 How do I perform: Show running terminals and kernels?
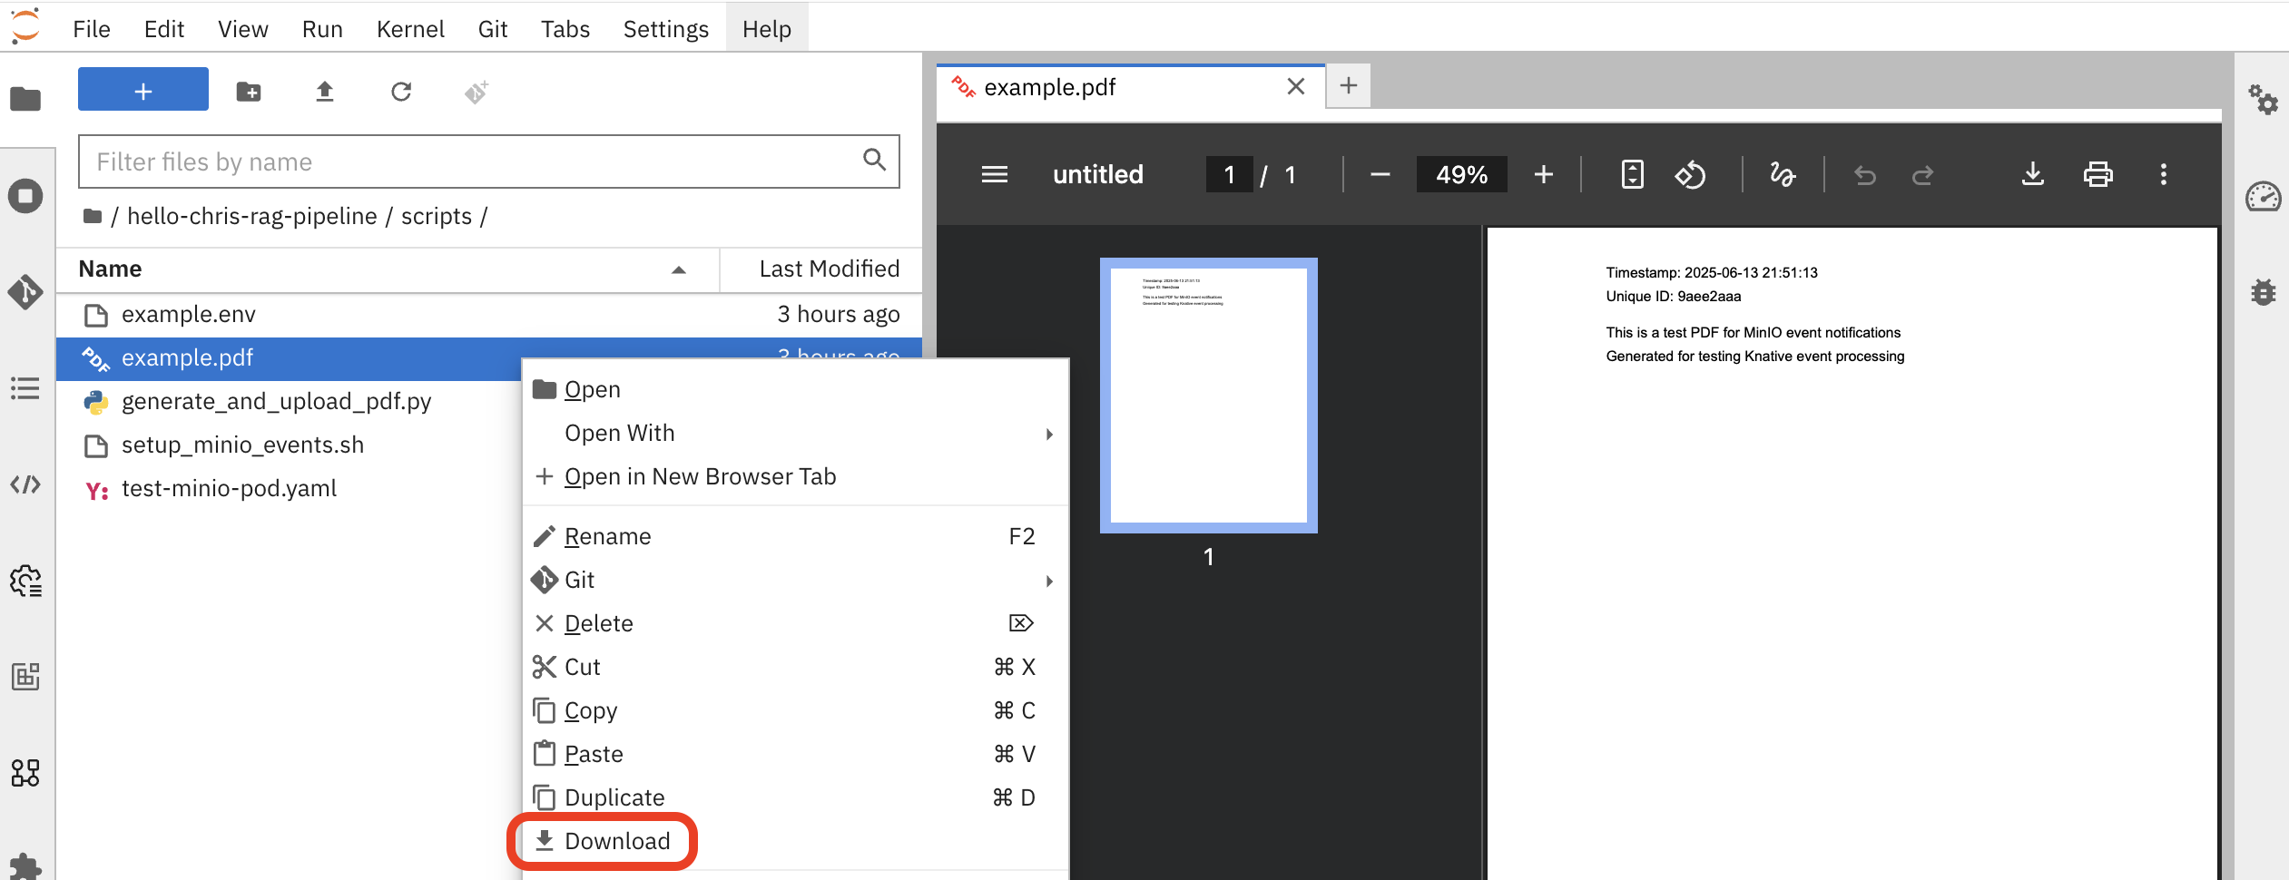pyautogui.click(x=25, y=195)
